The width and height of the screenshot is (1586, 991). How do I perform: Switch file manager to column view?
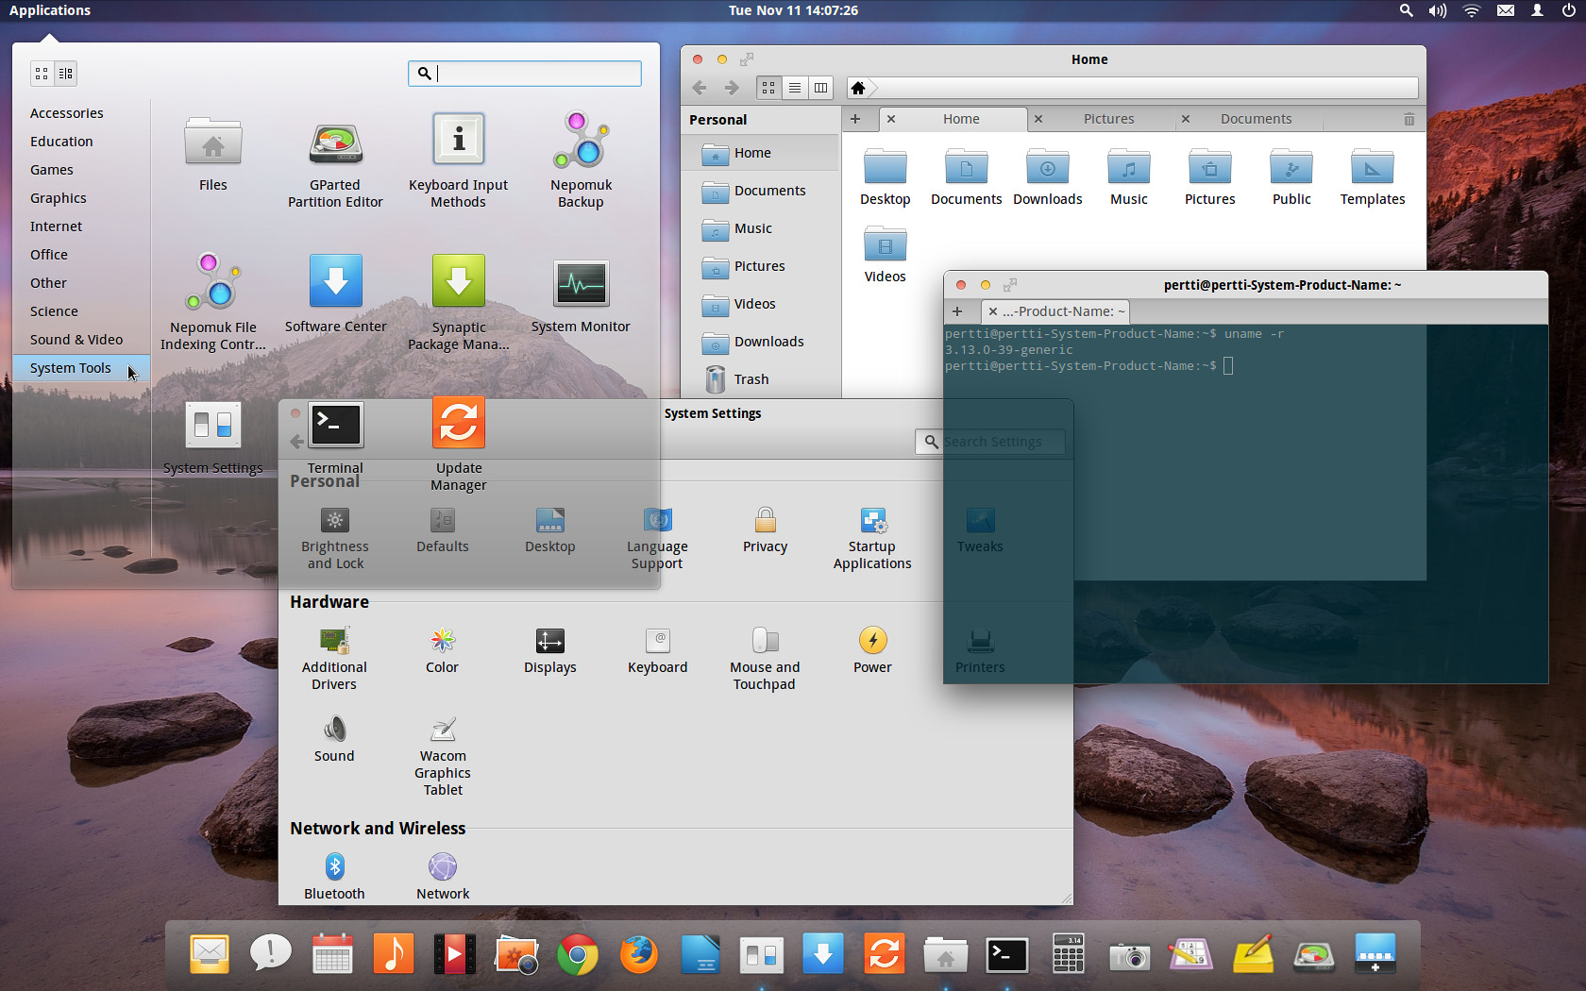821,88
